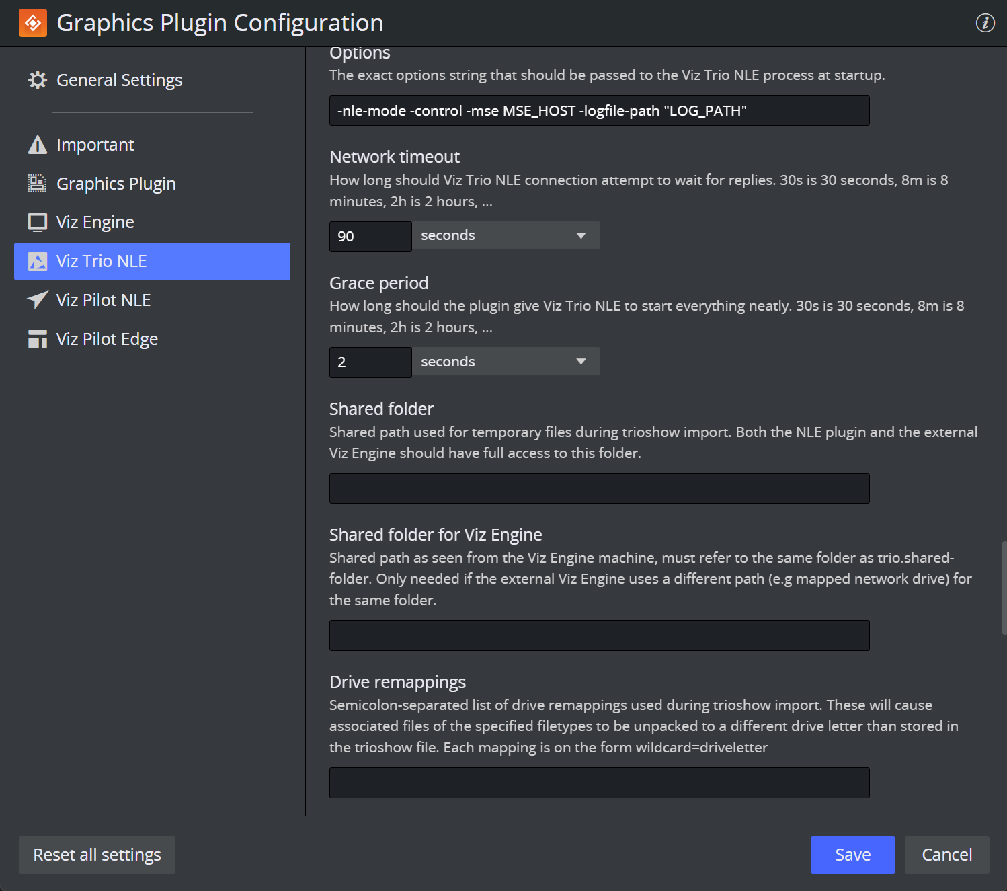The height and width of the screenshot is (891, 1007).
Task: Click the Graphics Plugin sidebar icon
Action: [x=38, y=184]
